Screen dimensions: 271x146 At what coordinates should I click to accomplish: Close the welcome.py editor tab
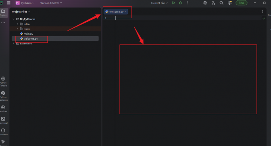click(126, 12)
